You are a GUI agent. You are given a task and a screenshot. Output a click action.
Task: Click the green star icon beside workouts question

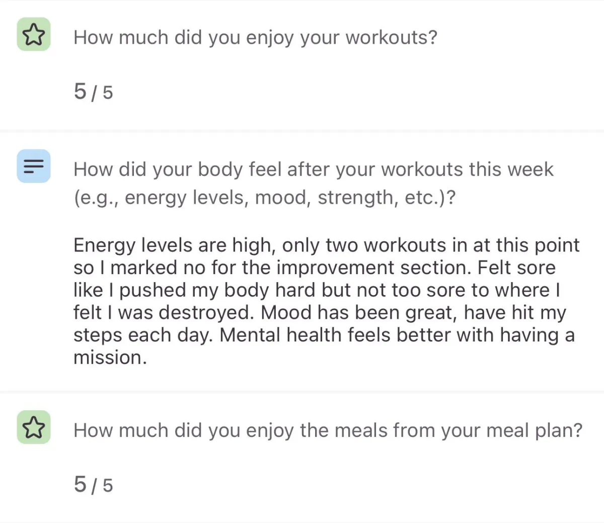(34, 34)
